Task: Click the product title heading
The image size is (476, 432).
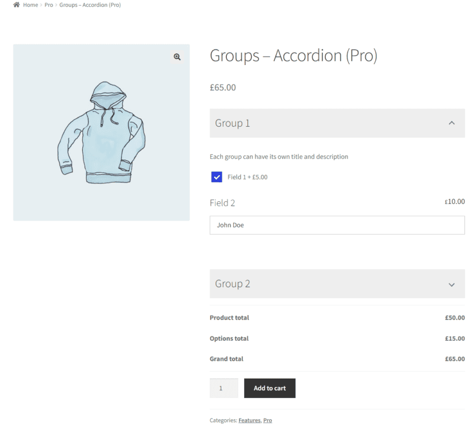Action: (x=294, y=56)
